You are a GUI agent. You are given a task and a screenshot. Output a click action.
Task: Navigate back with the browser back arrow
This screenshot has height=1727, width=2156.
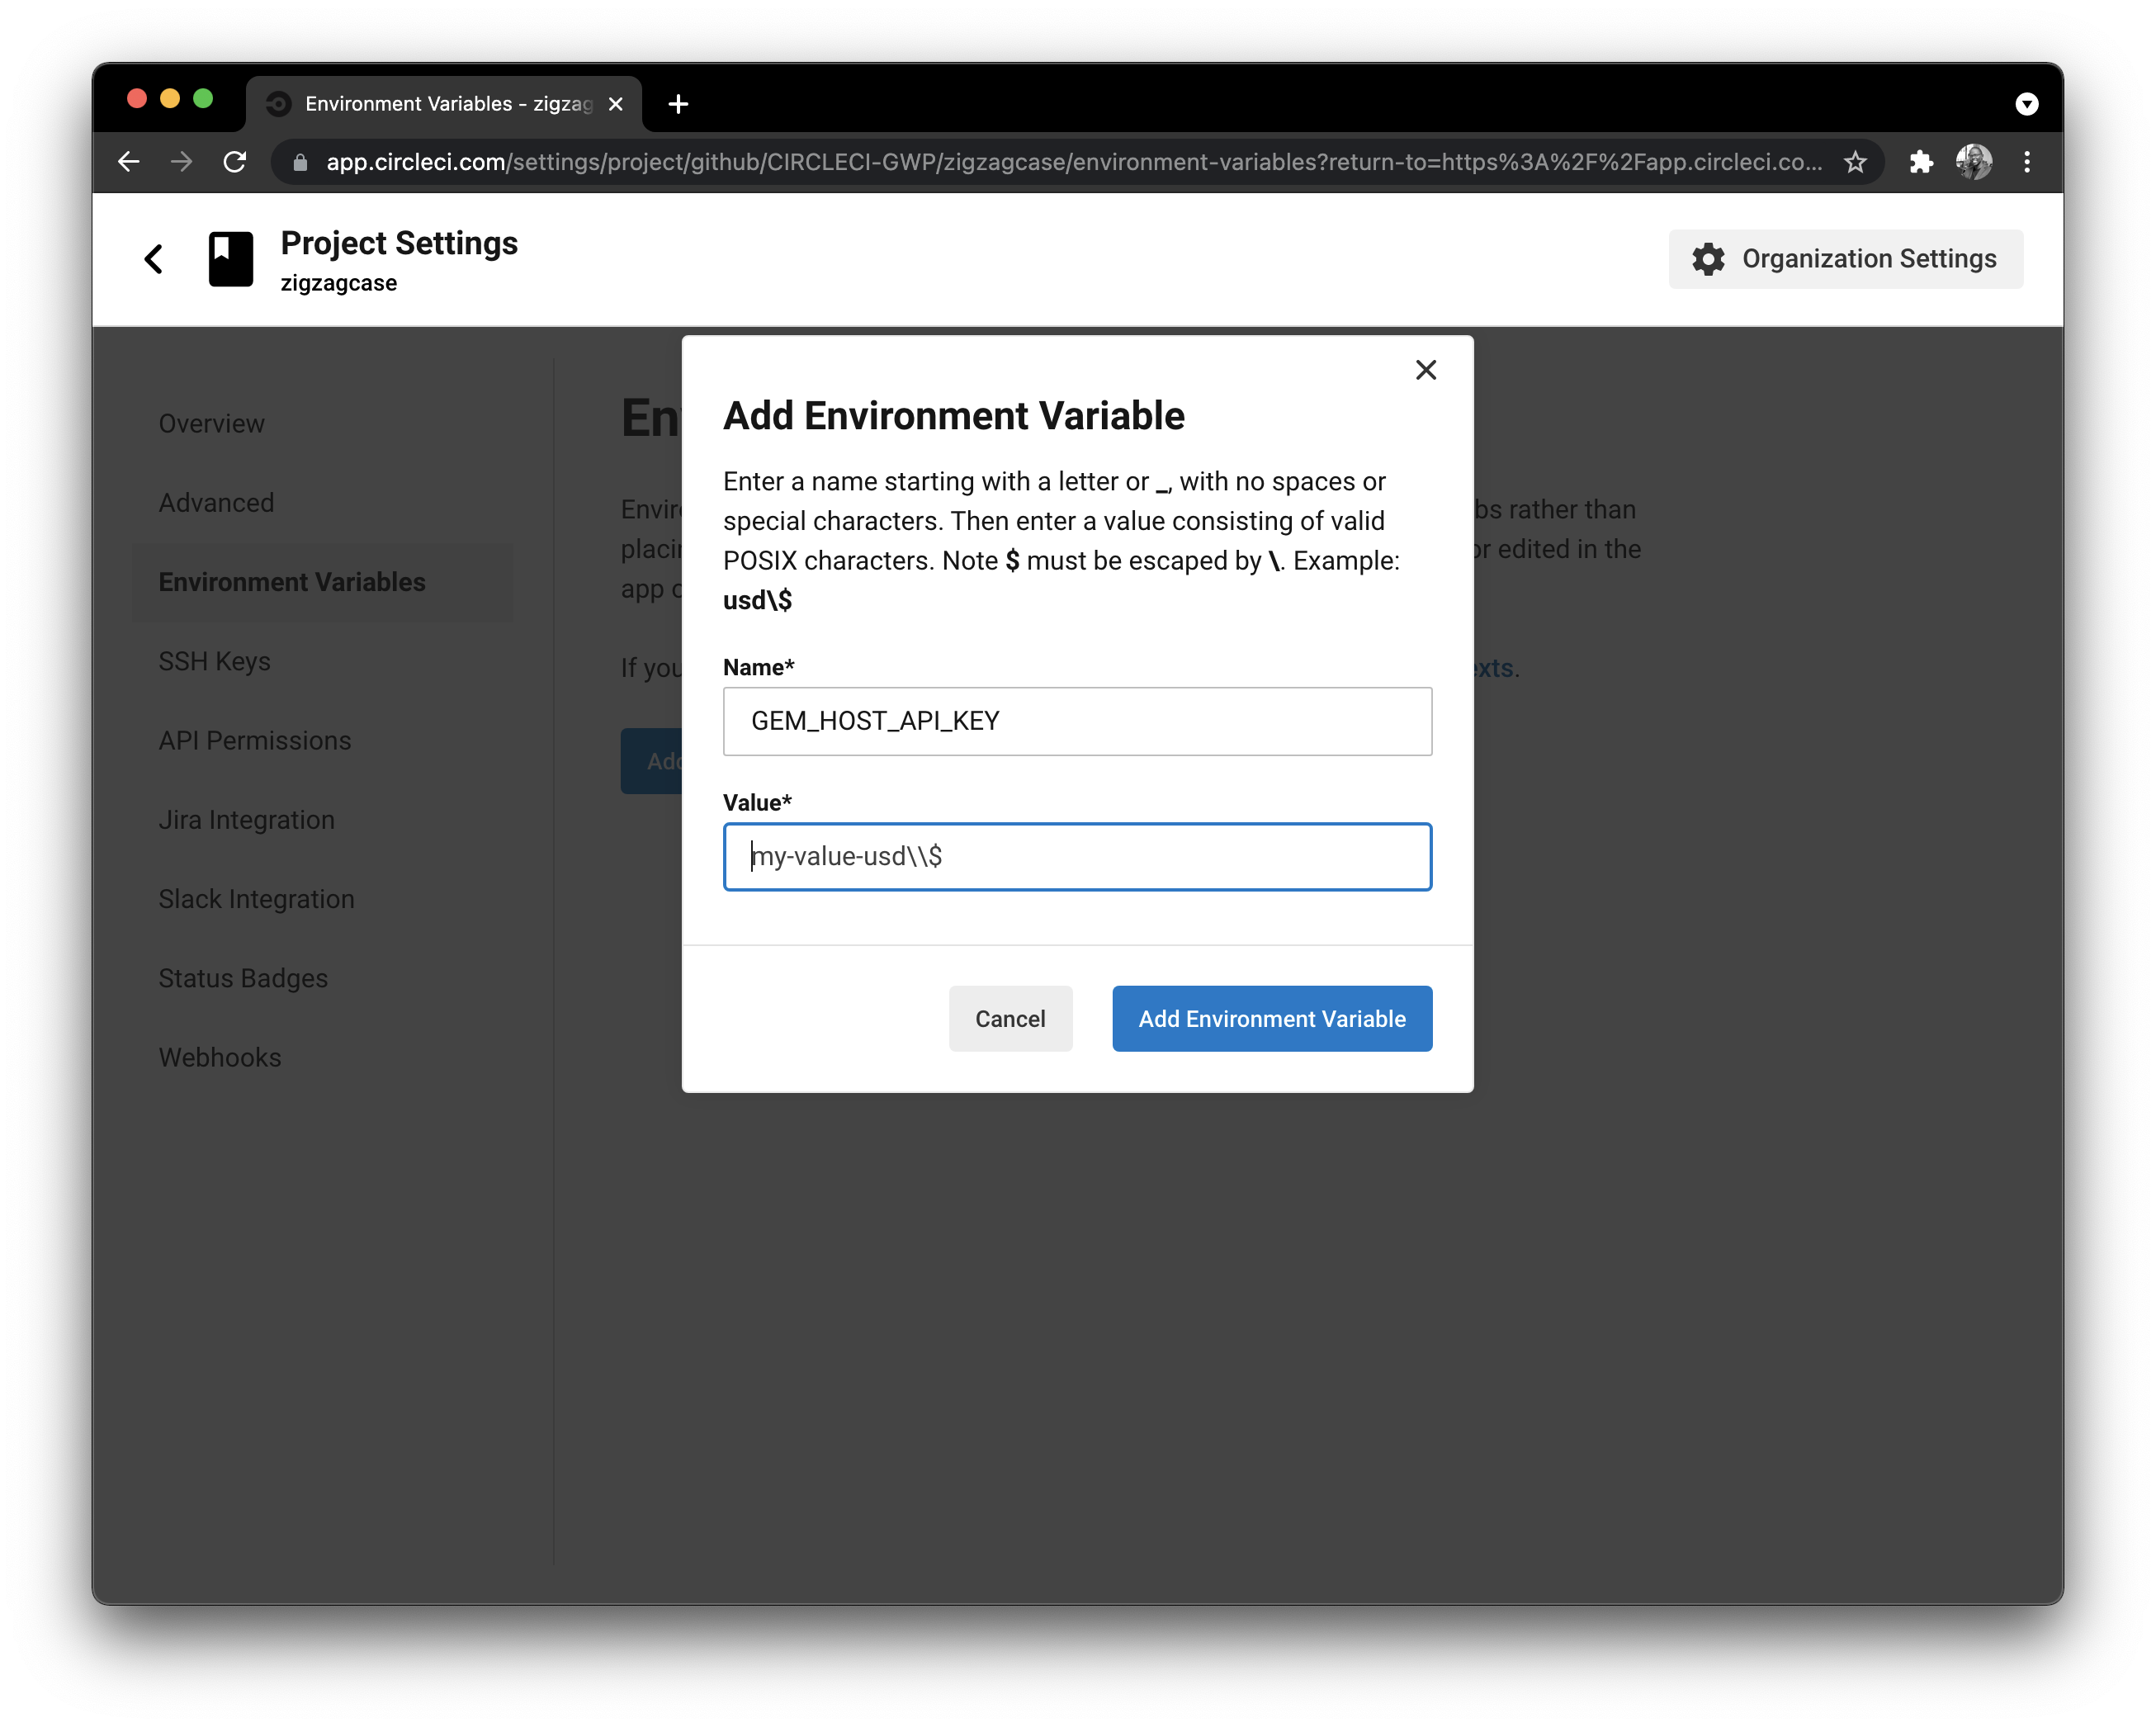pyautogui.click(x=128, y=161)
